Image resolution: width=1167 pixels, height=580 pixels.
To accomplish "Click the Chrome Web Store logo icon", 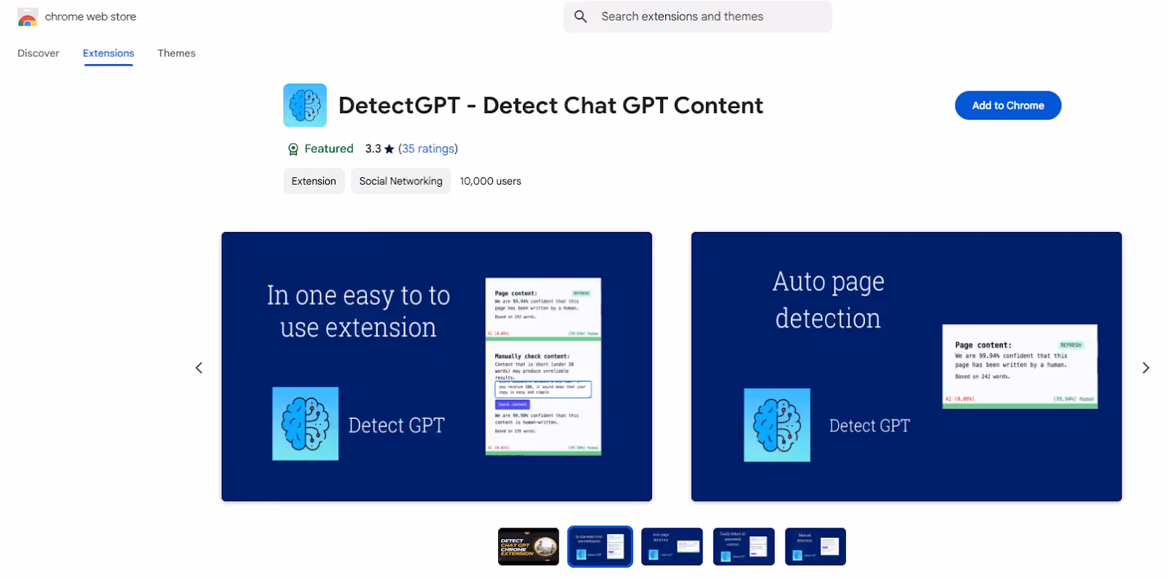I will tap(28, 17).
